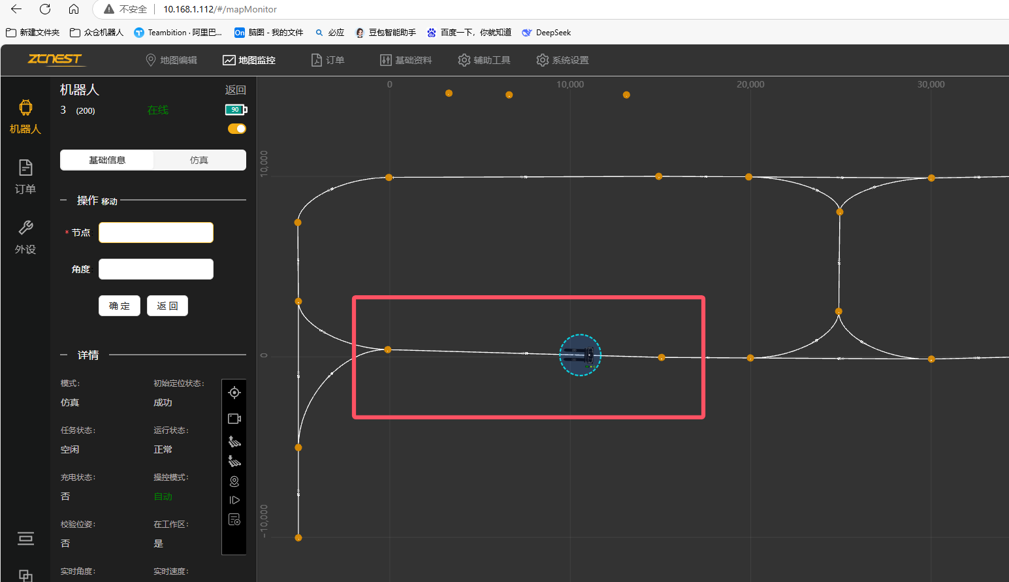
Task: Click the crosshair locate icon in the tool strip
Action: pyautogui.click(x=234, y=393)
